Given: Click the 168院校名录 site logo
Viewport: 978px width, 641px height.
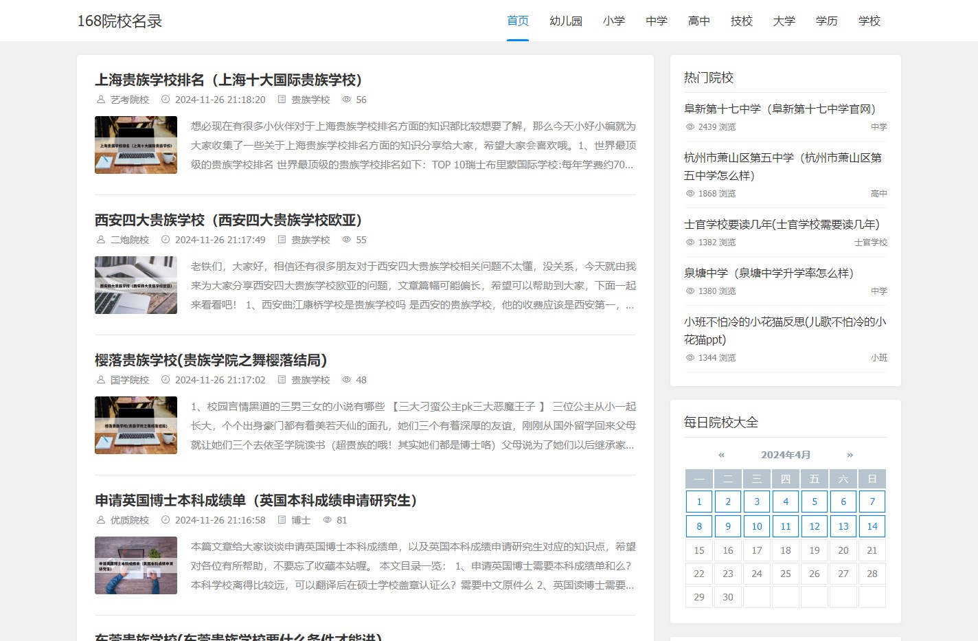Looking at the screenshot, I should (x=120, y=21).
